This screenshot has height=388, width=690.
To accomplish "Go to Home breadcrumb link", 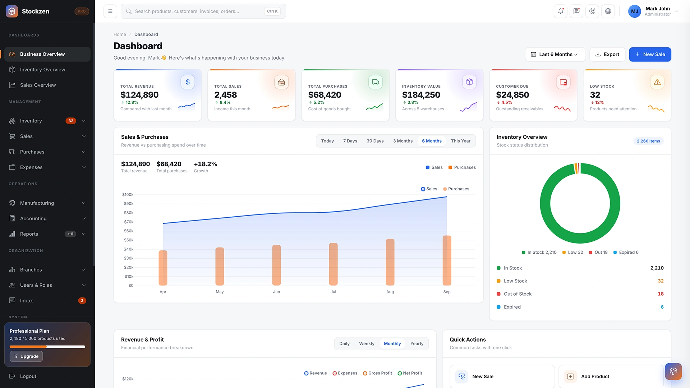I will (x=120, y=34).
